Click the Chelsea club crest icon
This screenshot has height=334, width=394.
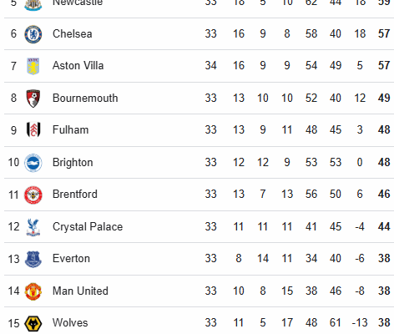coord(33,34)
